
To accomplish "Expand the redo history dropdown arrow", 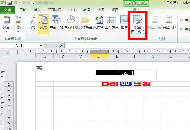I will pyautogui.click(x=28, y=3).
